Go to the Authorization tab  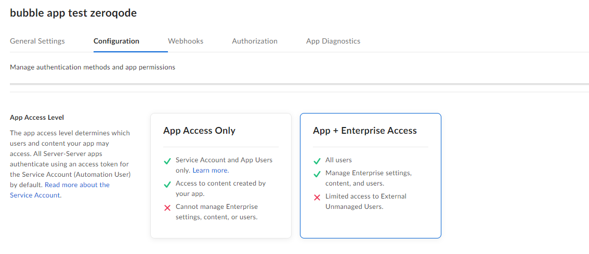point(255,41)
